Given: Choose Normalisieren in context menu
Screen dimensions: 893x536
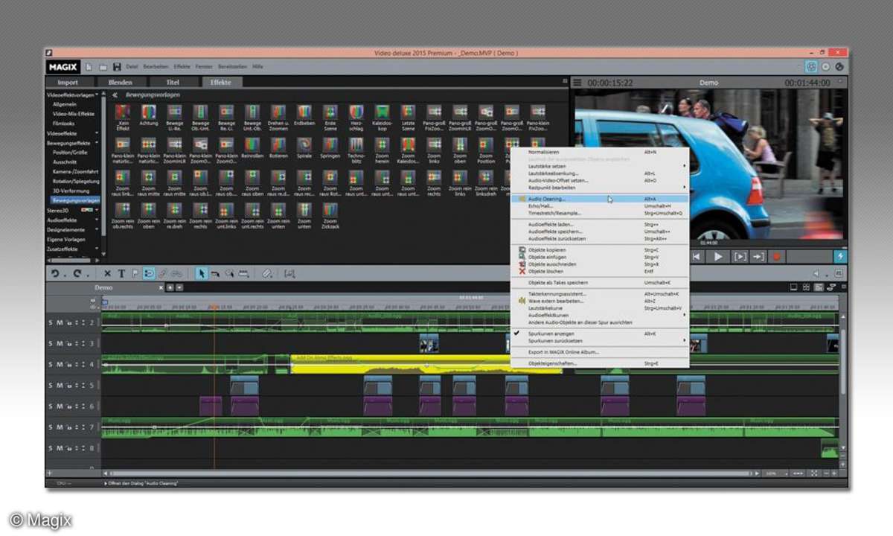Looking at the screenshot, I should tap(600, 151).
